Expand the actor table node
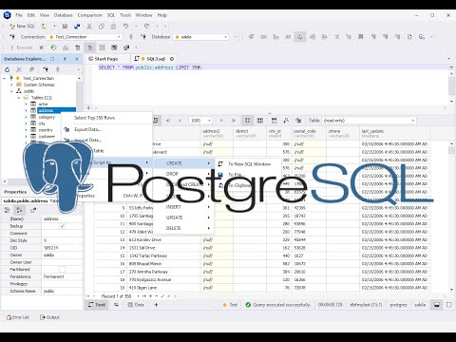456x342 pixels. click(x=26, y=104)
